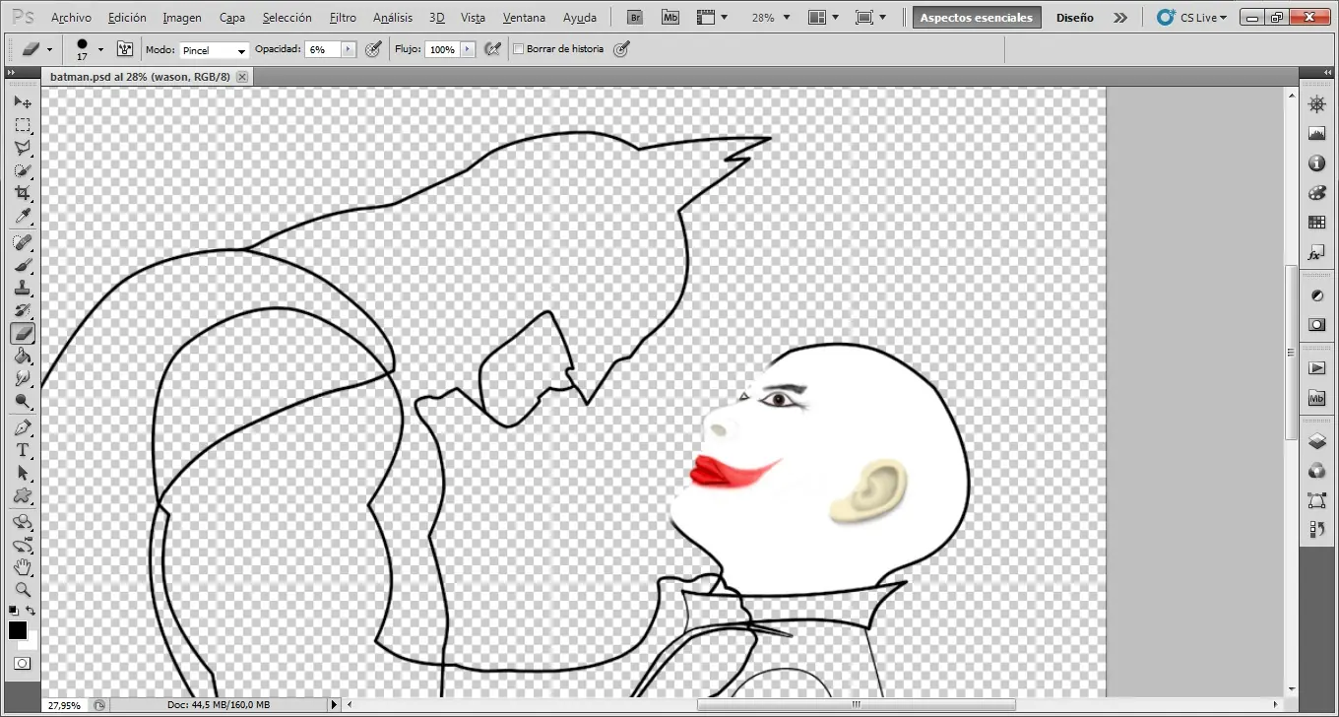Select the Crop tool
The height and width of the screenshot is (717, 1339).
click(24, 192)
